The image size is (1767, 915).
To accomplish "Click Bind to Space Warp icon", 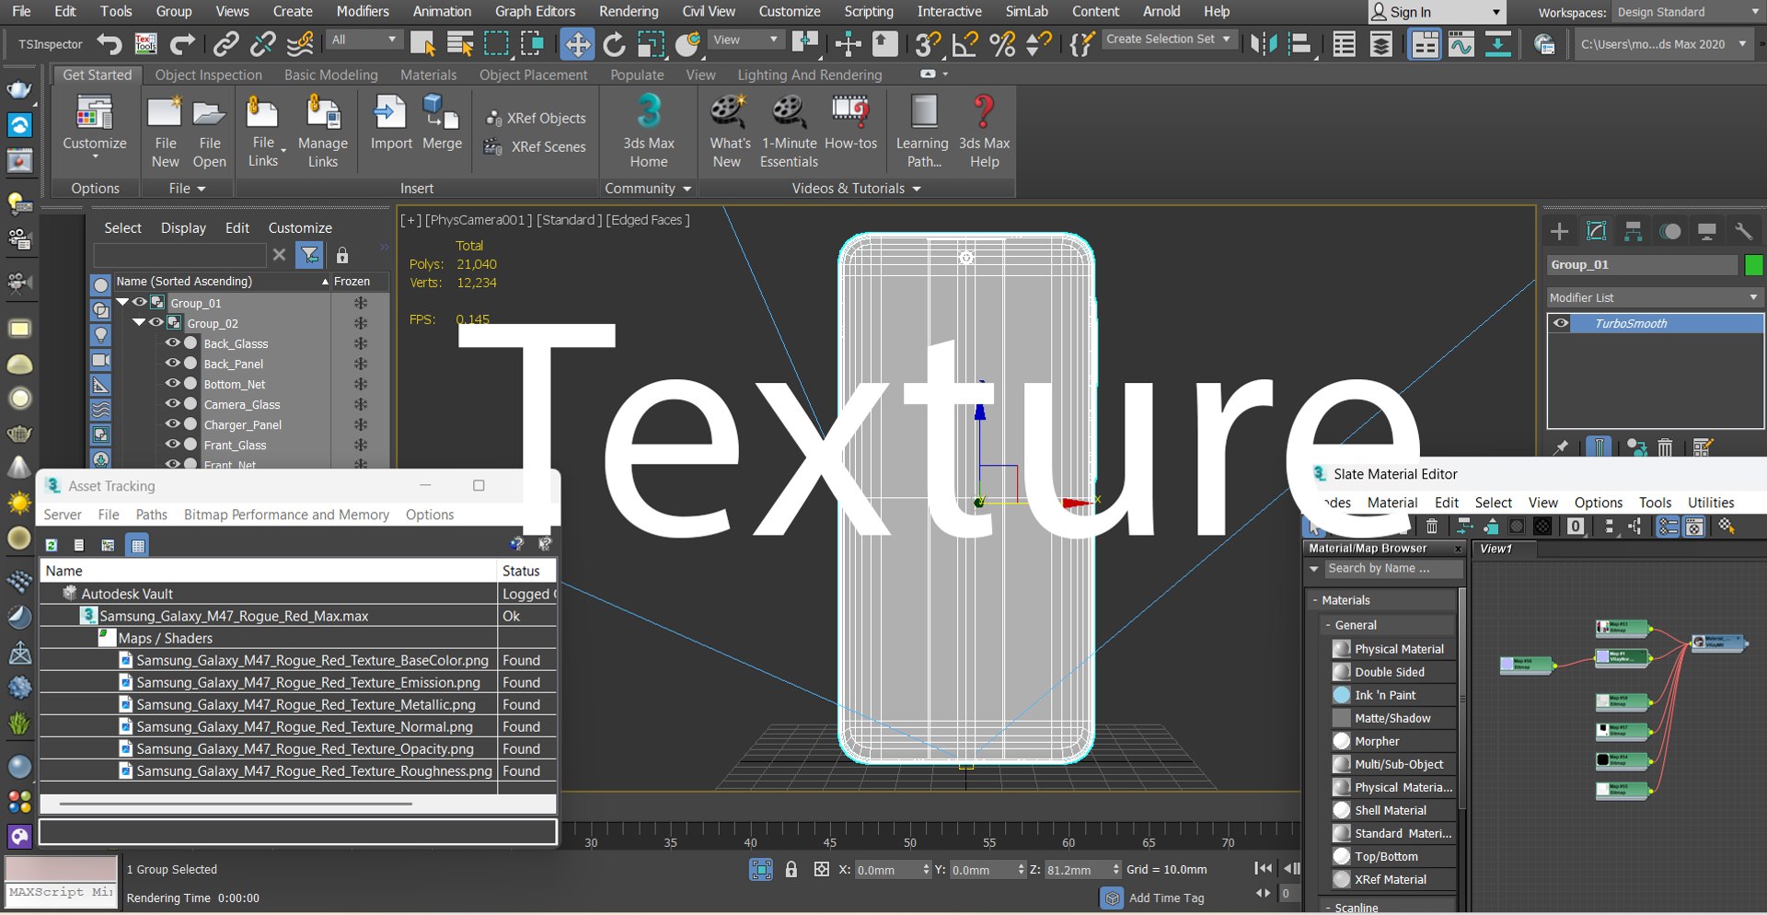I will coord(300,44).
